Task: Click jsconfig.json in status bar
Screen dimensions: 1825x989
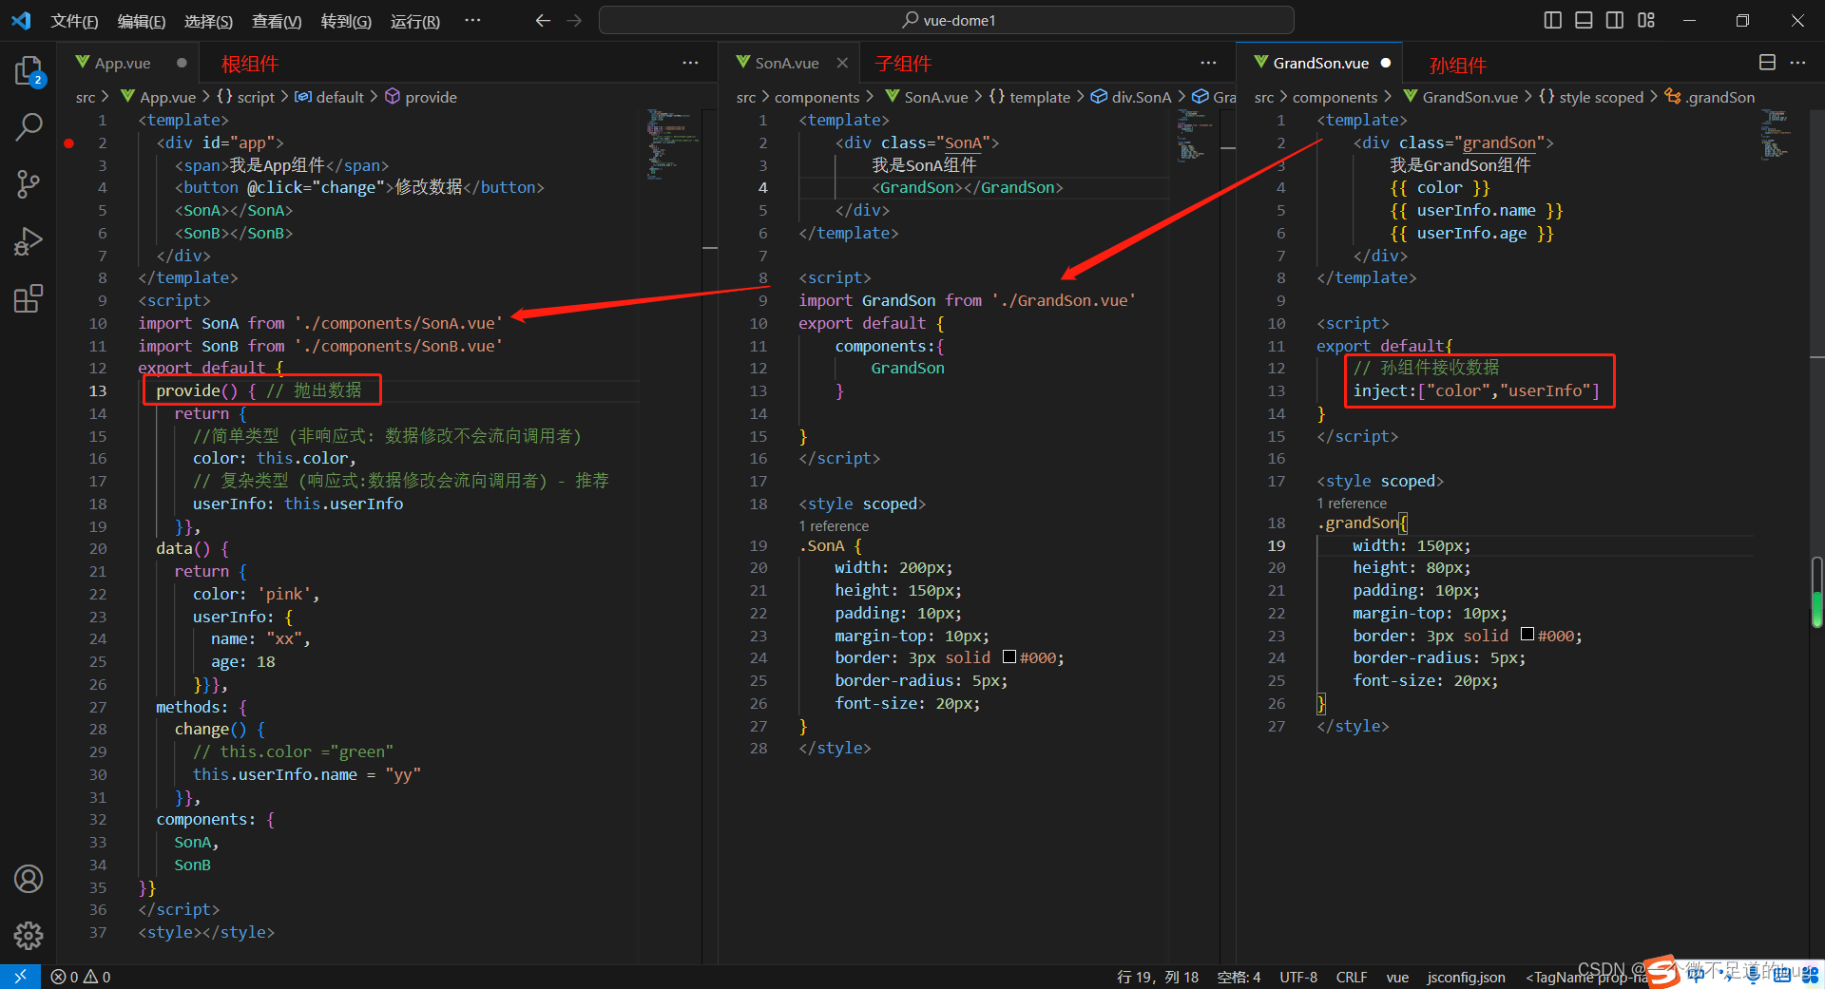Action: pos(1466,977)
